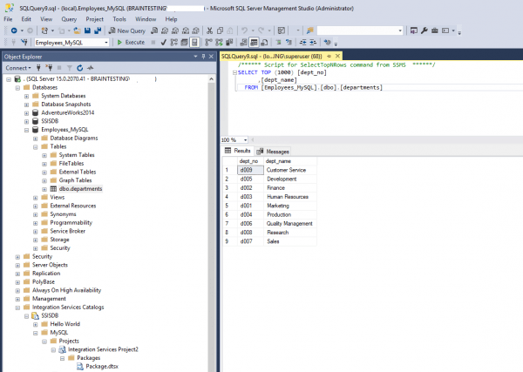Click the Undo arrow icon
The width and height of the screenshot is (523, 372).
[244, 30]
